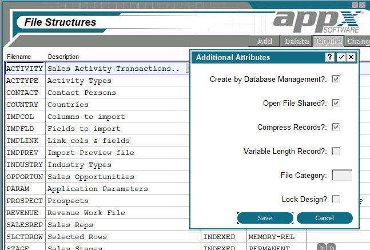Image resolution: width=370 pixels, height=250 pixels.
Task: Close the Additional Attributes dialog
Action: (x=351, y=57)
